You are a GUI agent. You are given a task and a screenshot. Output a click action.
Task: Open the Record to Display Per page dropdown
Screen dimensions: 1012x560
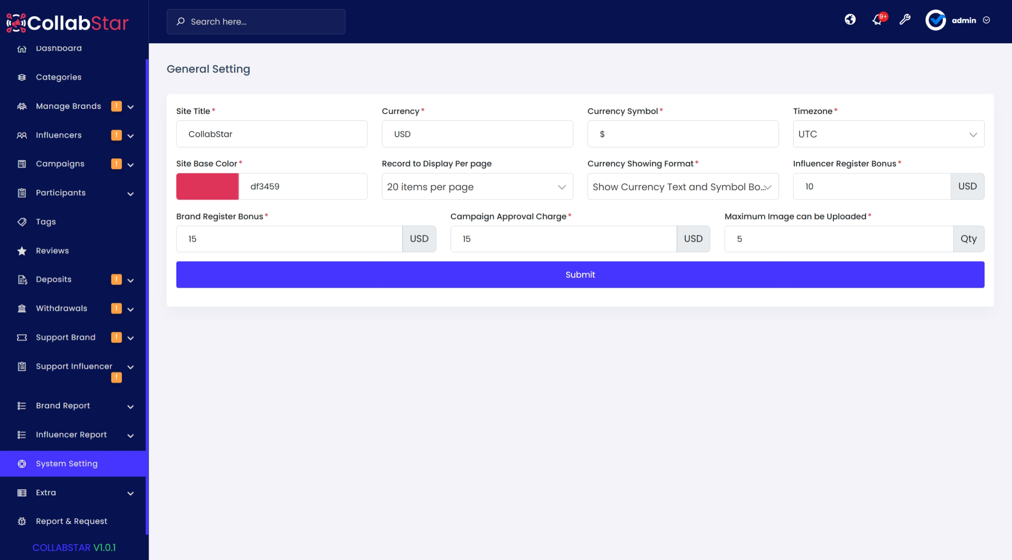(x=477, y=187)
